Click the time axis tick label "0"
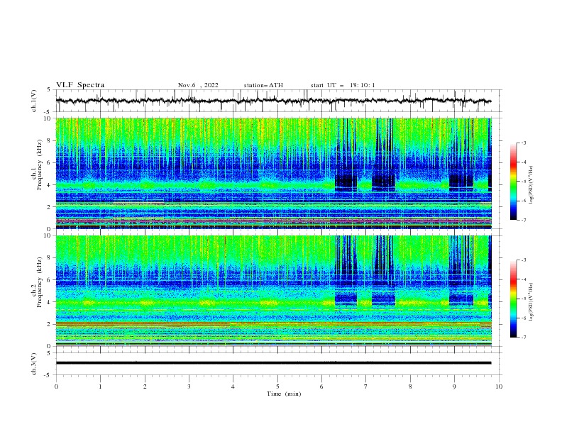Screen dimensions: 562x434 (56, 386)
